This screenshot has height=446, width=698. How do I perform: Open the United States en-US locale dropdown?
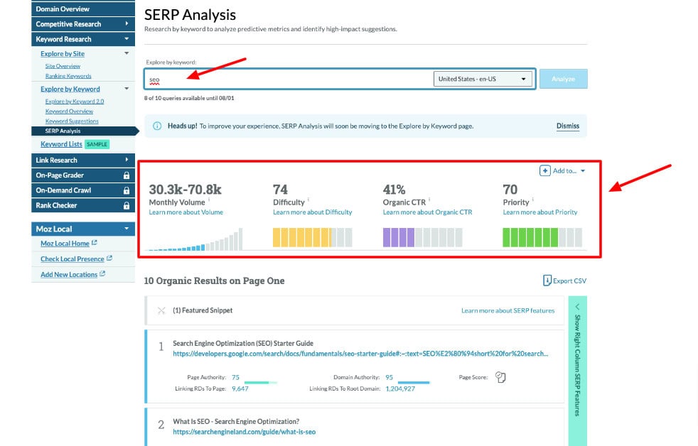tap(483, 80)
